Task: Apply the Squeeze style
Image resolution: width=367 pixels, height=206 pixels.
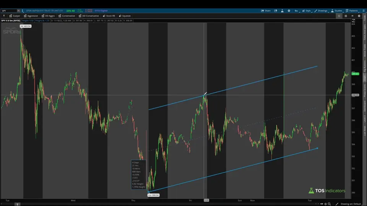Action: (x=125, y=16)
